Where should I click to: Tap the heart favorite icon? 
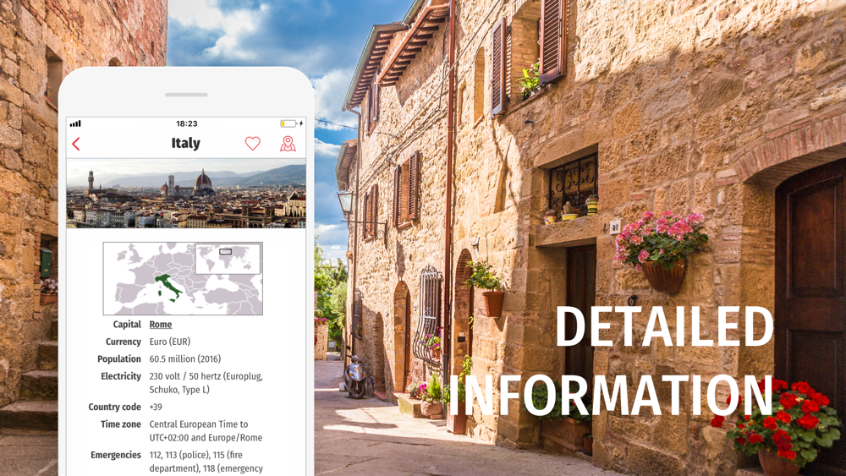tap(252, 144)
